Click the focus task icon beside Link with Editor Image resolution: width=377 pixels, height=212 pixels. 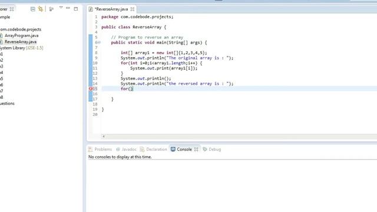(x=51, y=9)
